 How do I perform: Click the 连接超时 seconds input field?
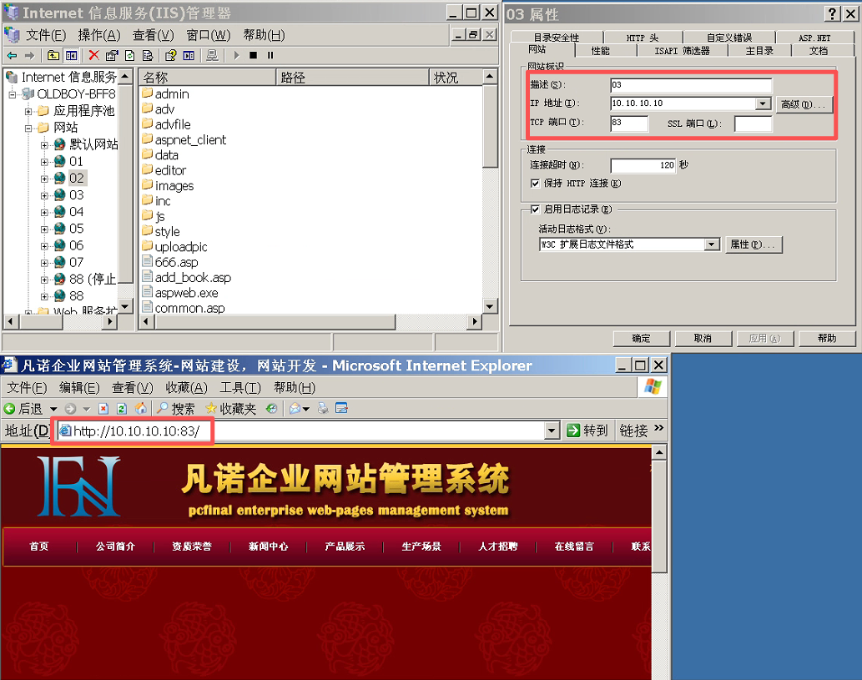tap(643, 165)
